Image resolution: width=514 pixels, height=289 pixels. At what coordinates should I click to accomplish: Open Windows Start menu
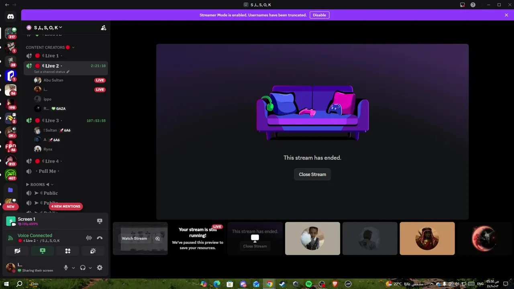pos(6,284)
